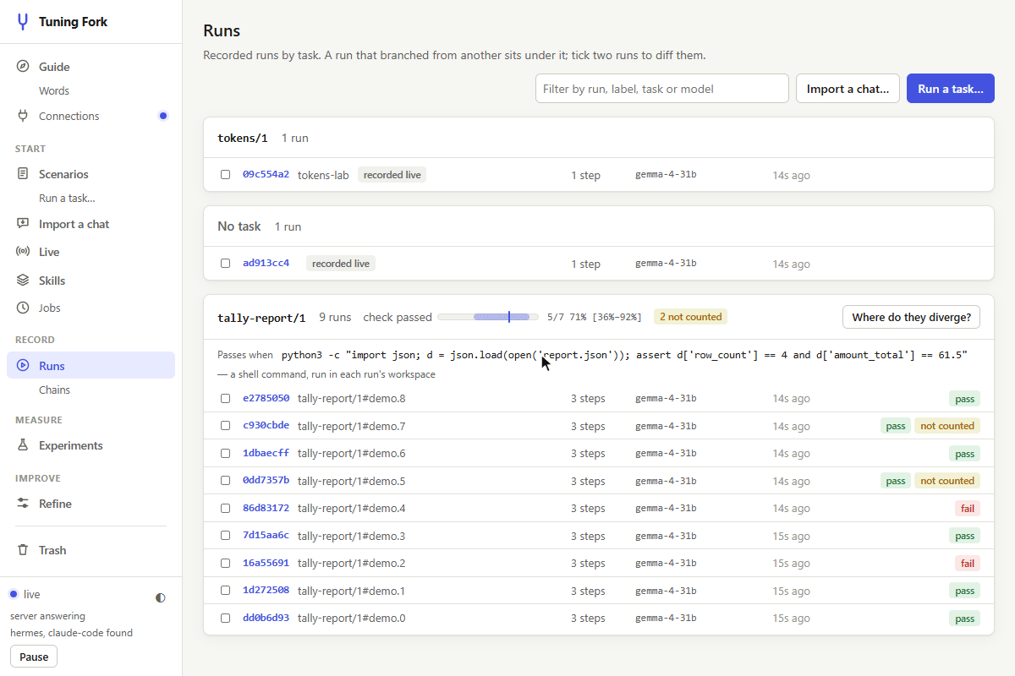The width and height of the screenshot is (1015, 676).
Task: Click the blue Run a task... button
Action: coord(951,89)
